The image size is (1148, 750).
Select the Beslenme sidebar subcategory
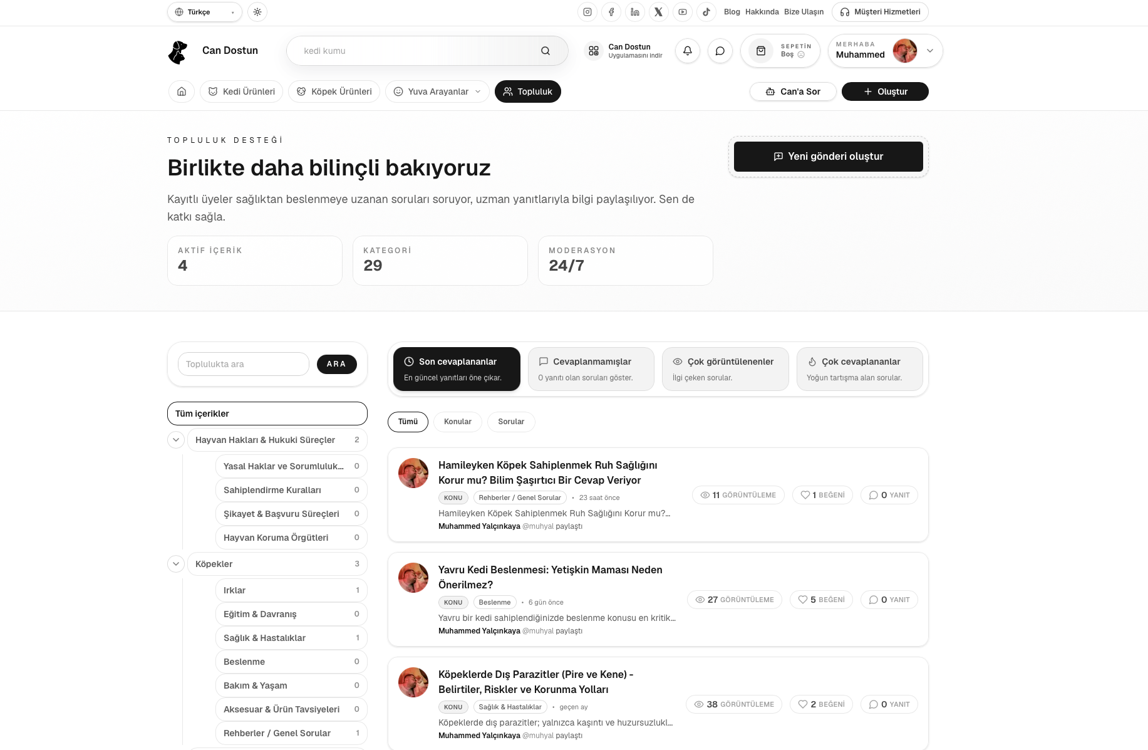(x=291, y=662)
